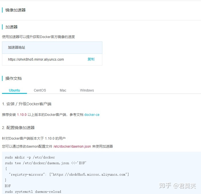Open the docker-ce reference document link
Image resolution: width=201 pixels, height=194 pixels.
click(92, 114)
